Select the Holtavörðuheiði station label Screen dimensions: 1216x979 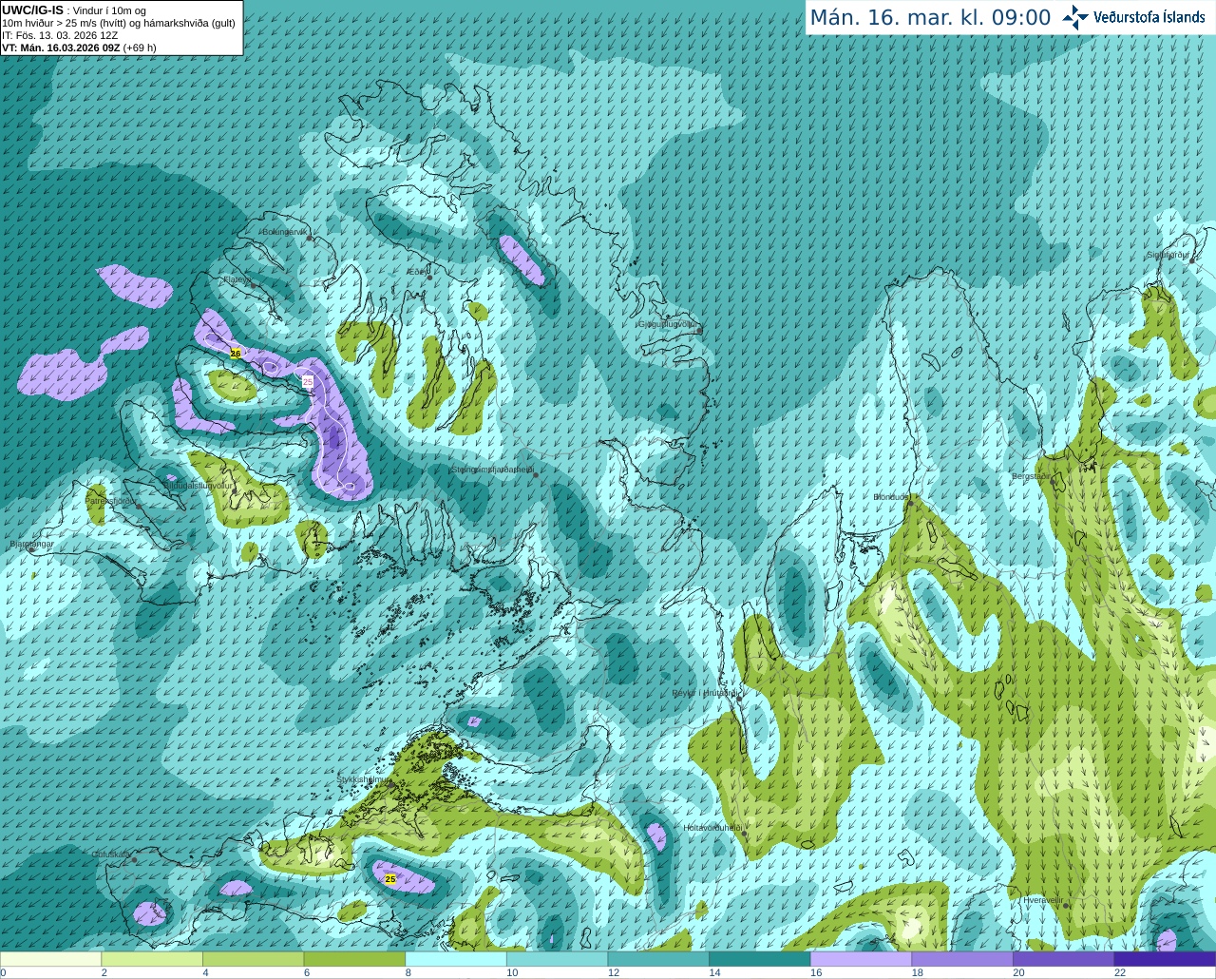[x=712, y=828]
